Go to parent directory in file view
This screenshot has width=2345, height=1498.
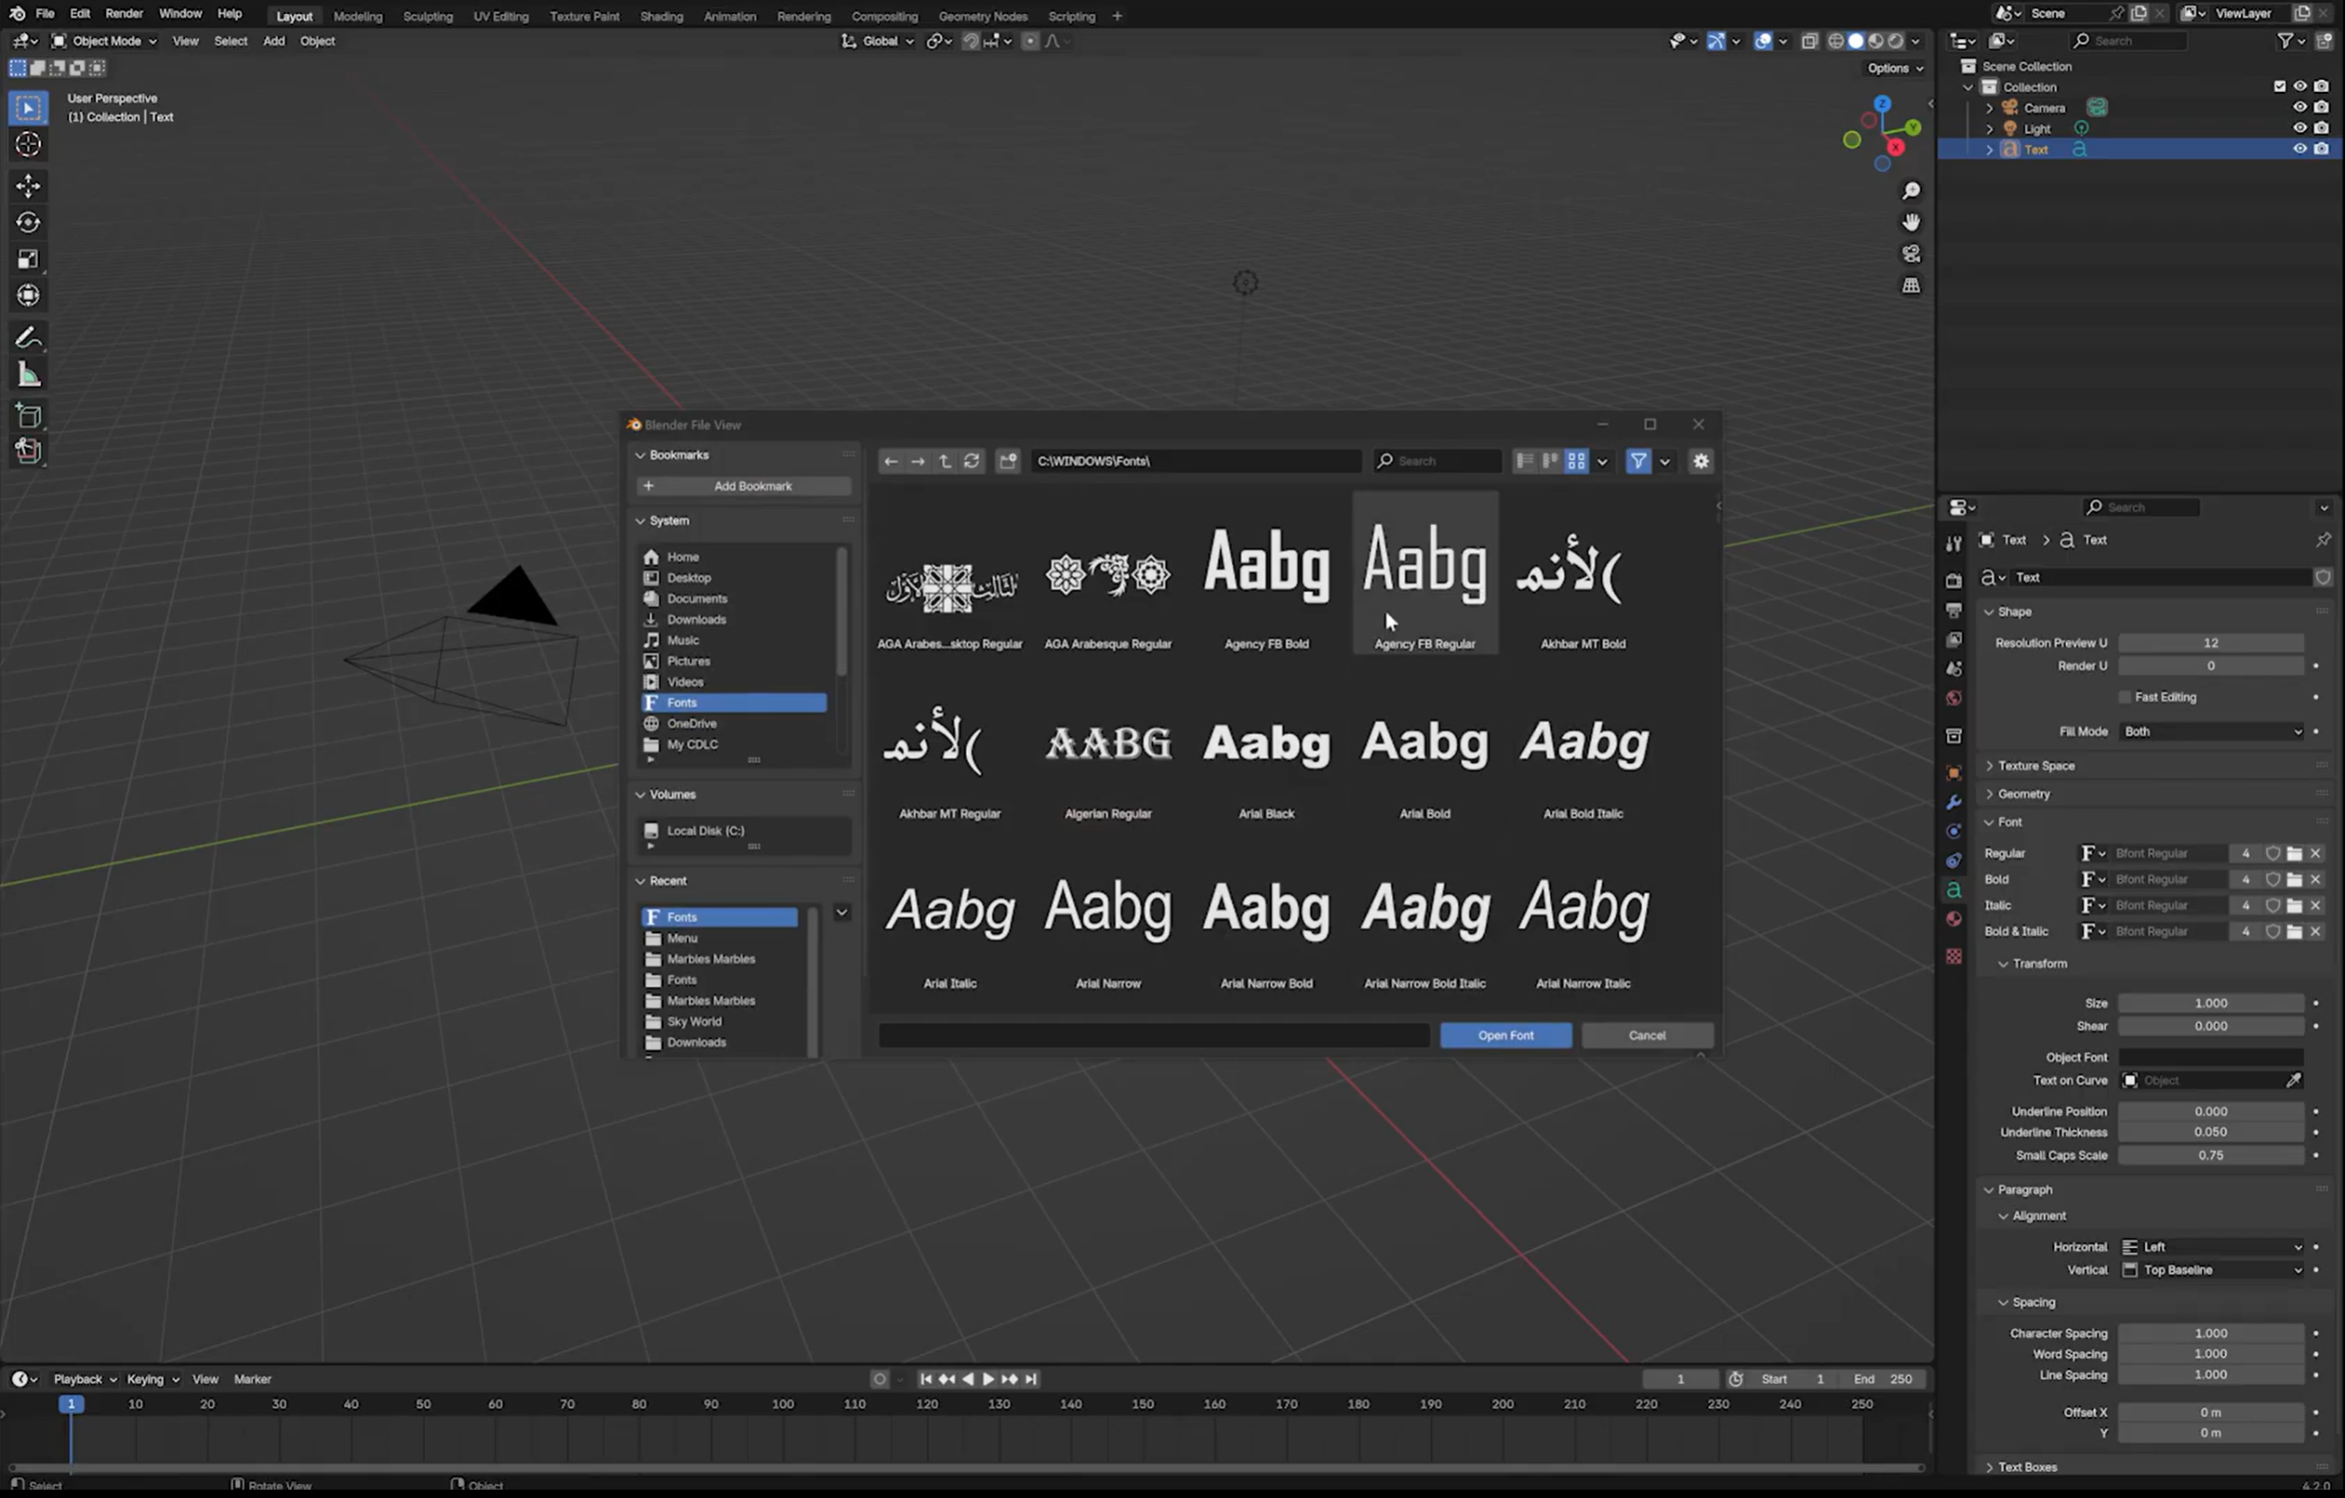tap(945, 460)
